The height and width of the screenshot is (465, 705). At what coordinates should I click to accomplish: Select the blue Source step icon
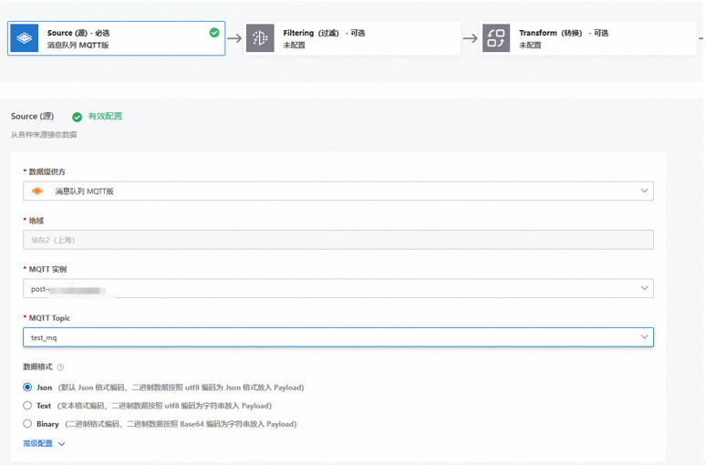tap(25, 38)
